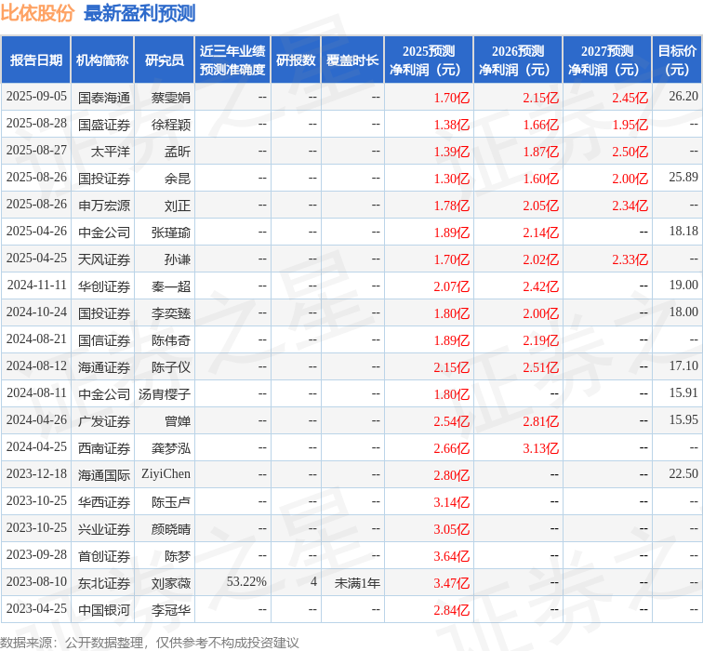
Task: Select institution 海通国际
Action: click(104, 474)
